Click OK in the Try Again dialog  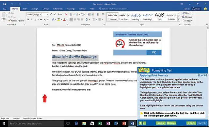pyautogui.click(x=154, y=52)
